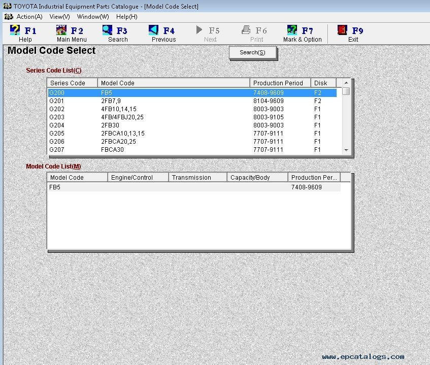This screenshot has width=430, height=365.
Task: Click the Search(S) button
Action: click(253, 52)
